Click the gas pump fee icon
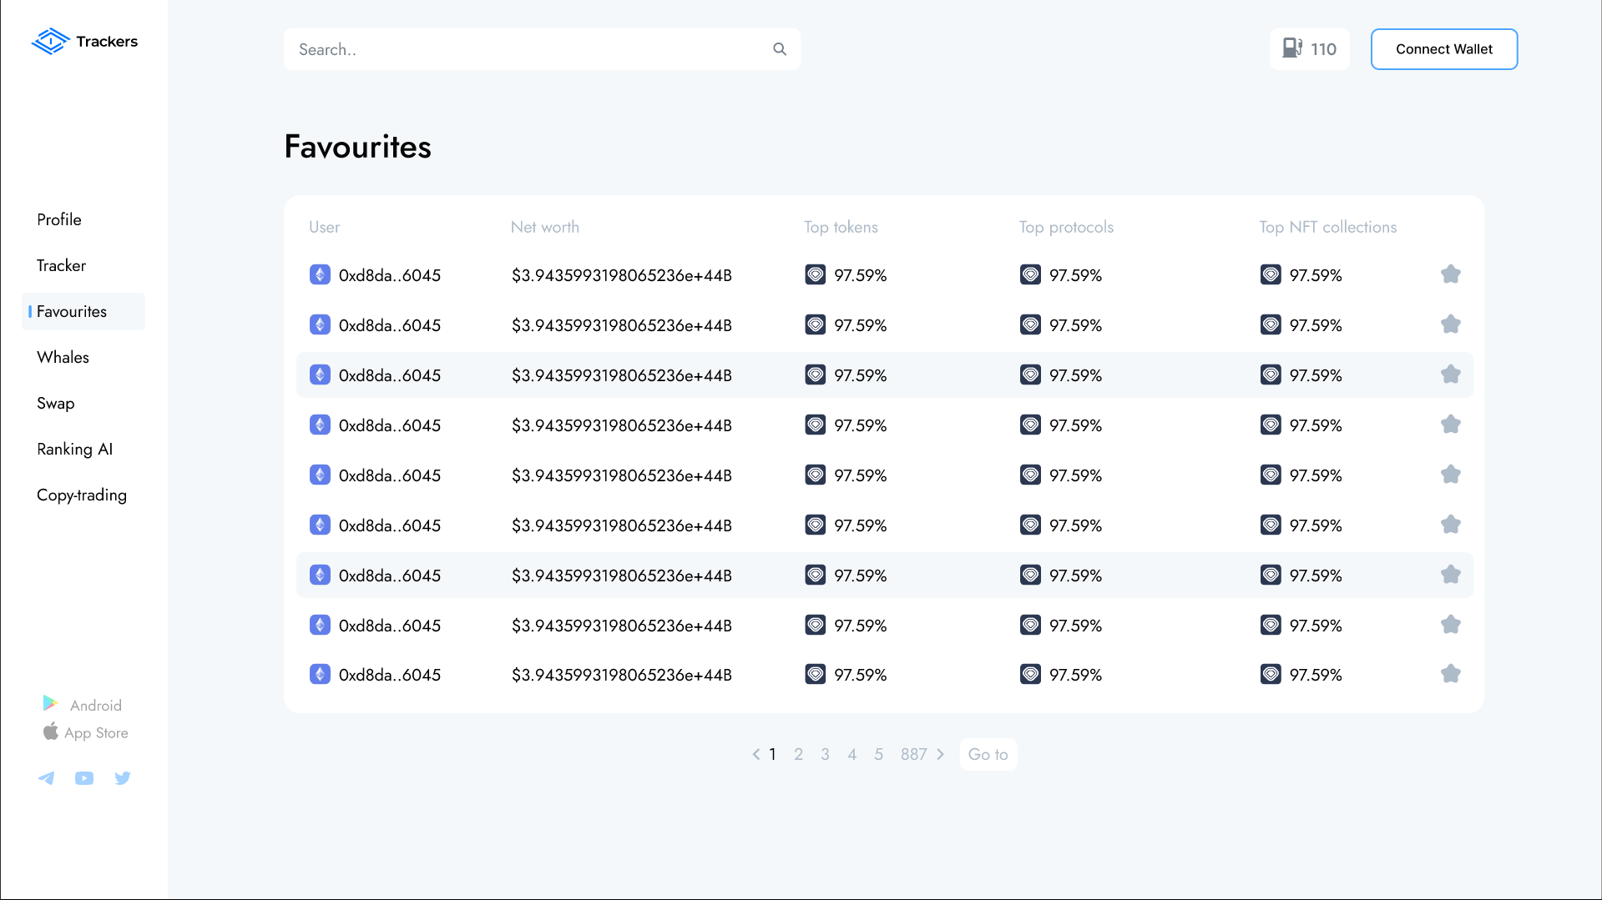This screenshot has width=1602, height=900. pos(1291,48)
